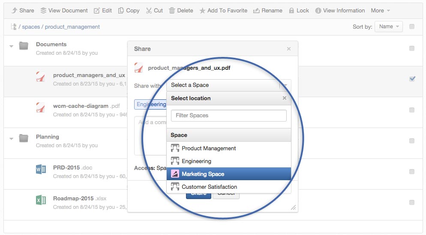The image size is (426, 235).
Task: Toggle the select-all checkbox in header
Action: 412,27
